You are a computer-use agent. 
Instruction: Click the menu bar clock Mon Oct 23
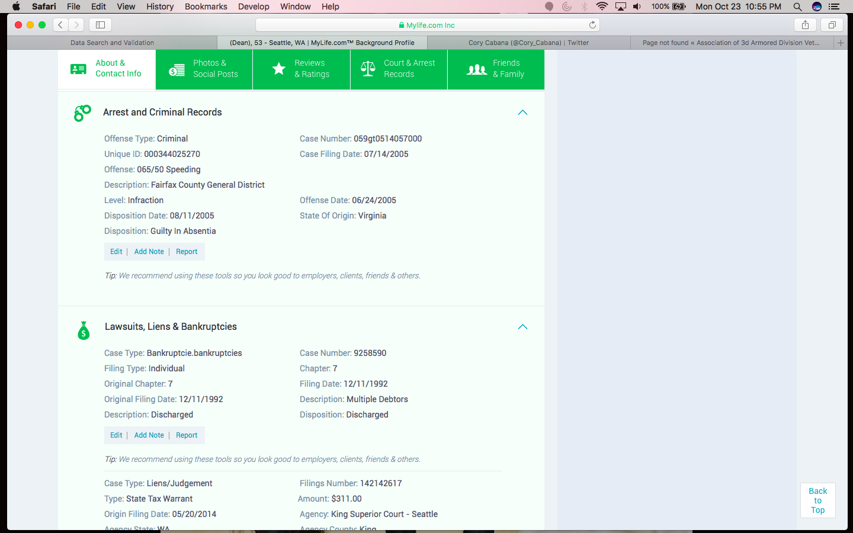pos(738,7)
